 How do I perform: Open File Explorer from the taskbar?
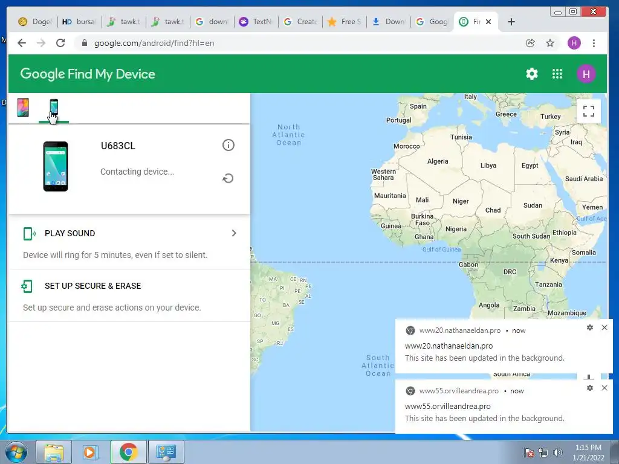click(54, 452)
